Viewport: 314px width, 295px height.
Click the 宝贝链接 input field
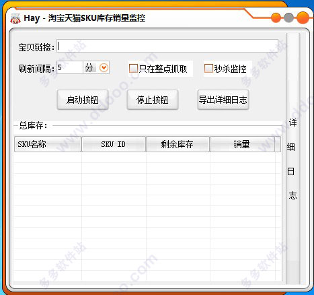(x=167, y=46)
